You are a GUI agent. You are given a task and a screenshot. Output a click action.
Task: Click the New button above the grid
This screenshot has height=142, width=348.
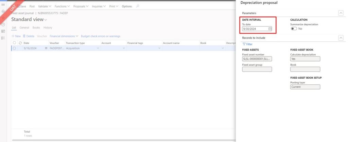click(16, 36)
